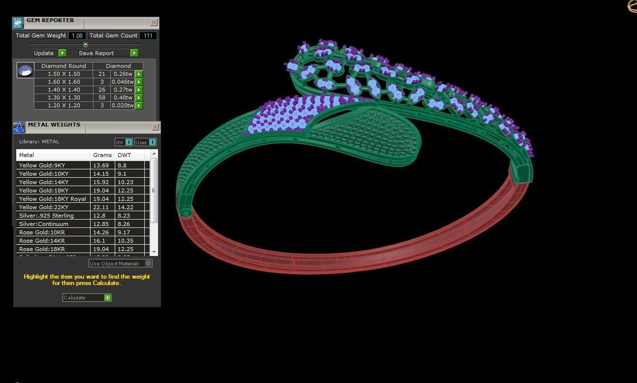Click the Diamond Round header cell
The height and width of the screenshot is (383, 637).
tap(64, 66)
